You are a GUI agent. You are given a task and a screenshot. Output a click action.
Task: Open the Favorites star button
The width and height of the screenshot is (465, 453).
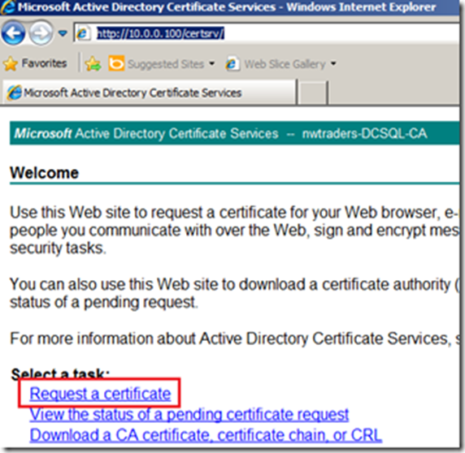click(x=11, y=63)
